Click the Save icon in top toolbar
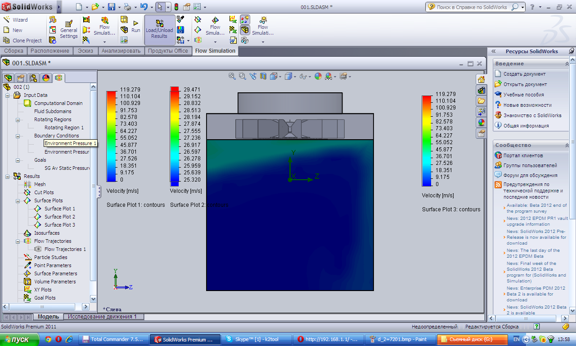576x346 pixels. pos(112,7)
